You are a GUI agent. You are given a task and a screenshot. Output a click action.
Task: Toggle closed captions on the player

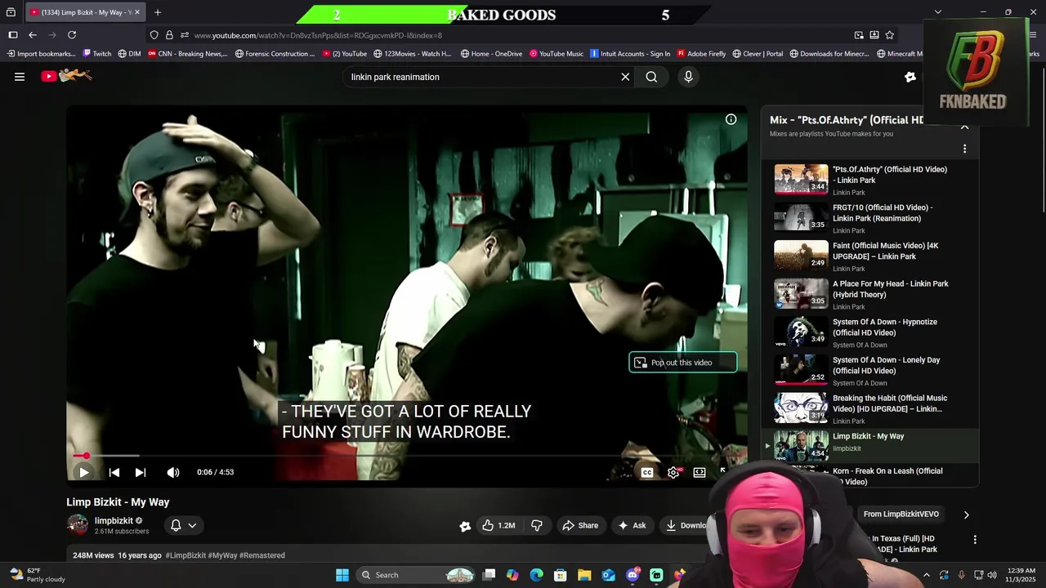pyautogui.click(x=647, y=472)
